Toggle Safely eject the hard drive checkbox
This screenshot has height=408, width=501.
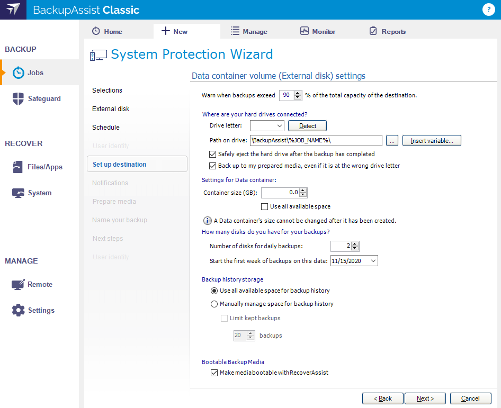point(212,154)
